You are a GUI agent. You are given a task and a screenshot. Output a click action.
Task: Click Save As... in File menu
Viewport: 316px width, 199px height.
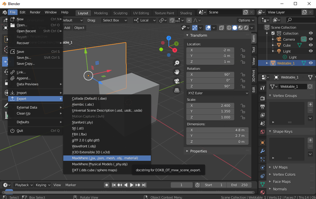coord(36,58)
